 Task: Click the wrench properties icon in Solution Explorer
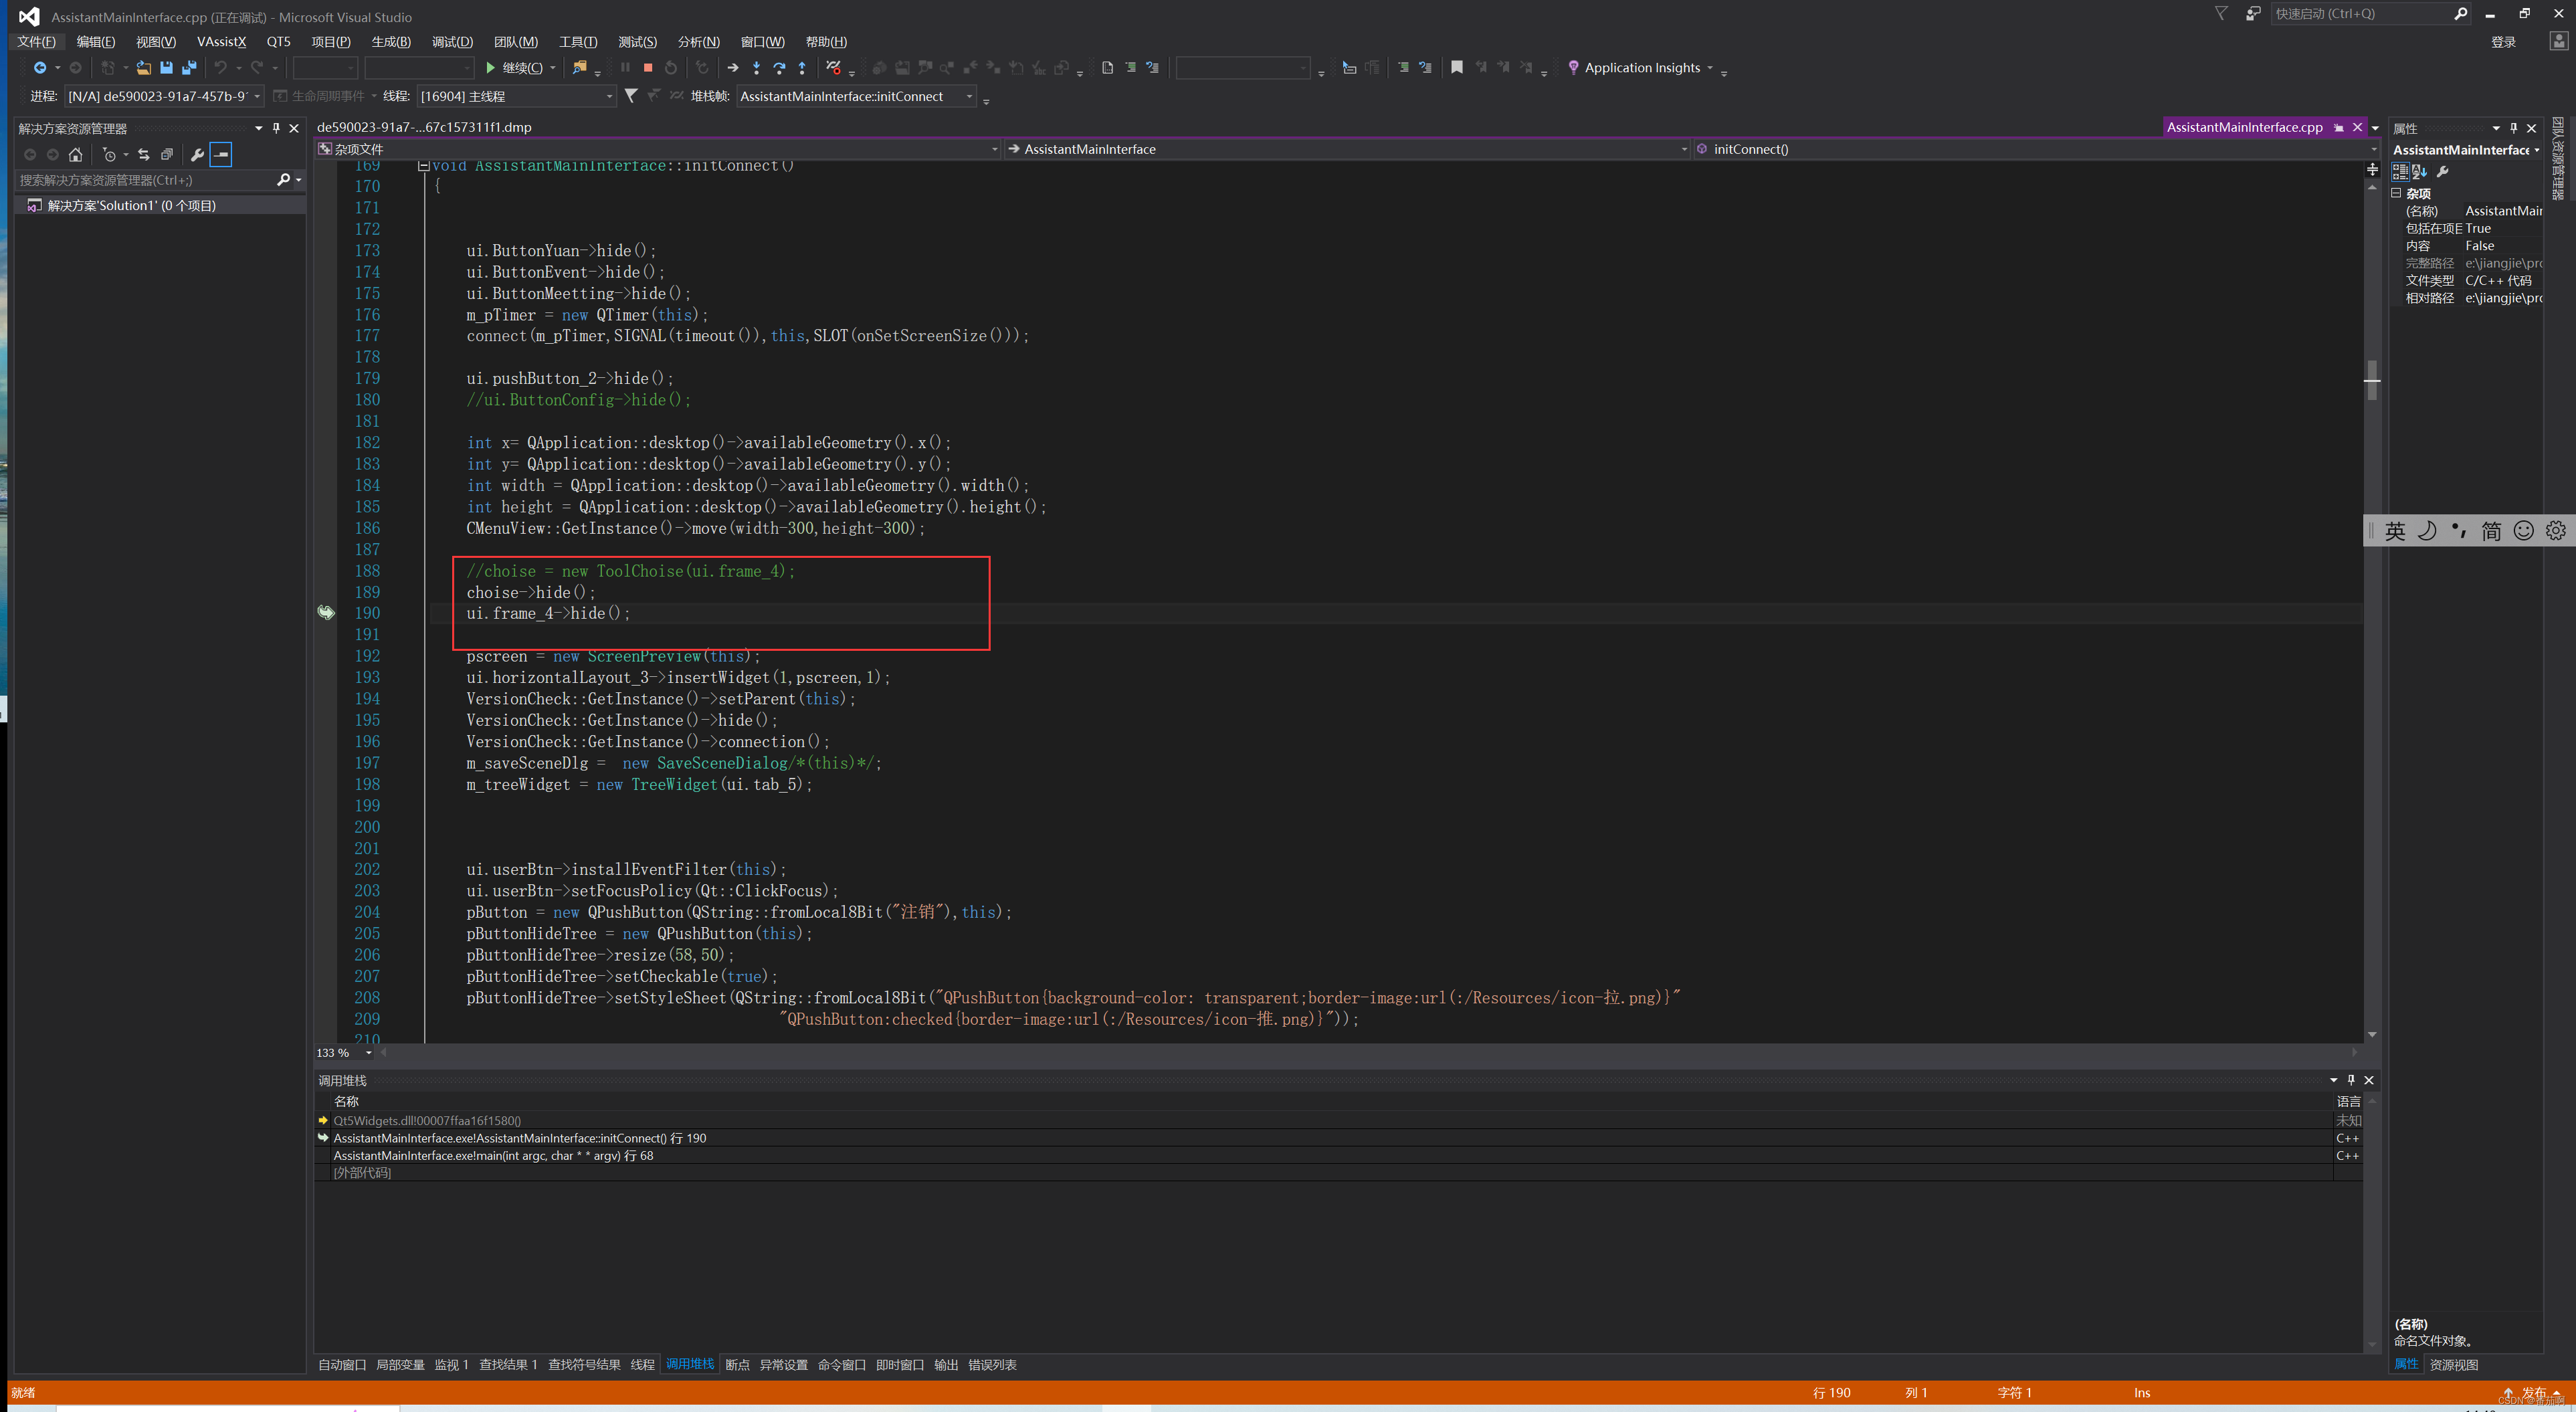coord(197,155)
